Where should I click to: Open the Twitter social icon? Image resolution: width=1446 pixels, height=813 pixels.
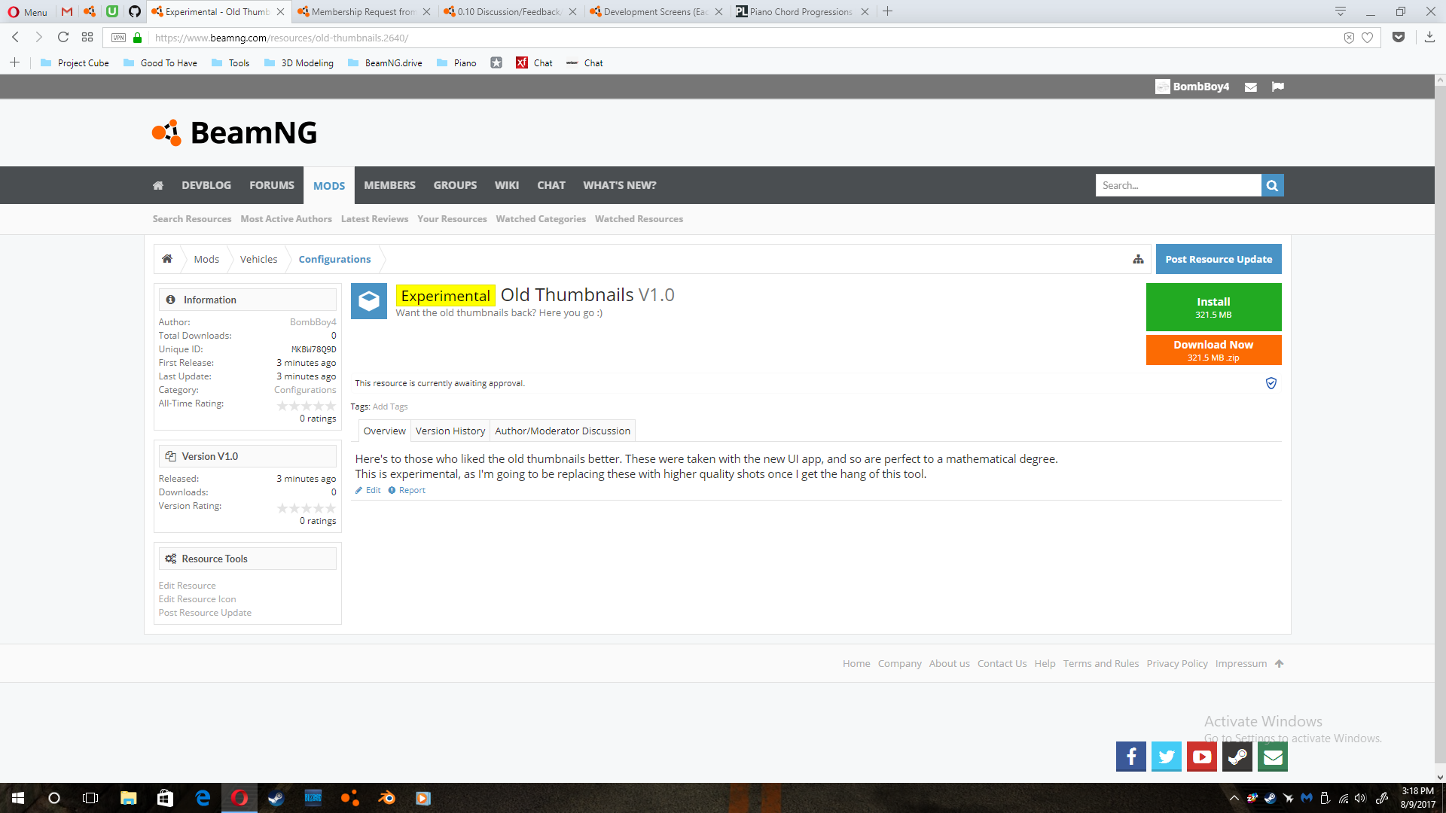[1167, 757]
